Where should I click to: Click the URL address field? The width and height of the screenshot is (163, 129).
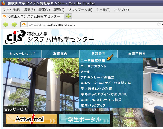[x=91, y=24]
